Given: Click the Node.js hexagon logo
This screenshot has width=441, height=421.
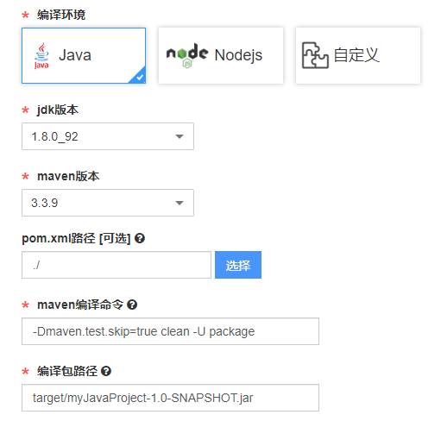Looking at the screenshot, I should pyautogui.click(x=187, y=55).
